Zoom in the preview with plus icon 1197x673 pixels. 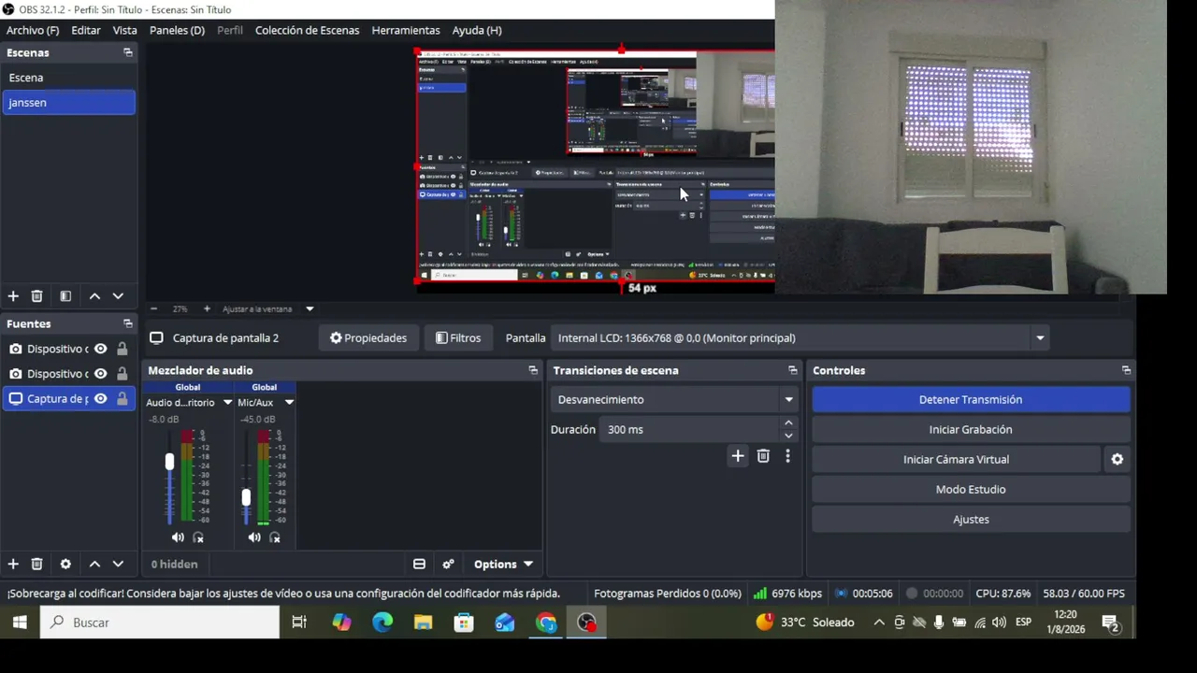[x=207, y=308]
